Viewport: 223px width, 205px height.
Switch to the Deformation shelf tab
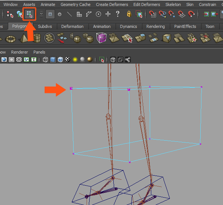pyautogui.click(x=72, y=26)
